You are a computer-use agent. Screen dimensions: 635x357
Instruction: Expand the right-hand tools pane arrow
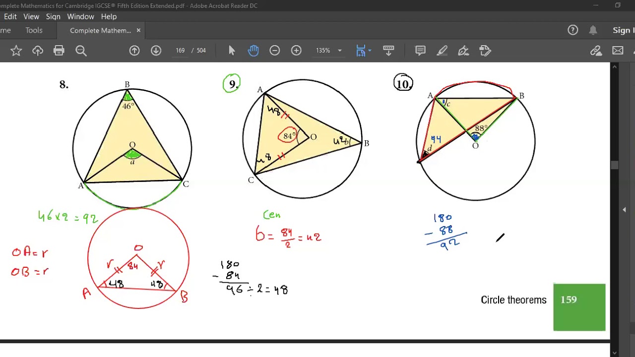click(x=624, y=210)
